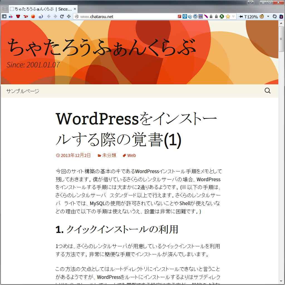Image resolution: width=285 pixels, height=285 pixels.
Task: Open the 未分類 category link
Action: (107, 155)
